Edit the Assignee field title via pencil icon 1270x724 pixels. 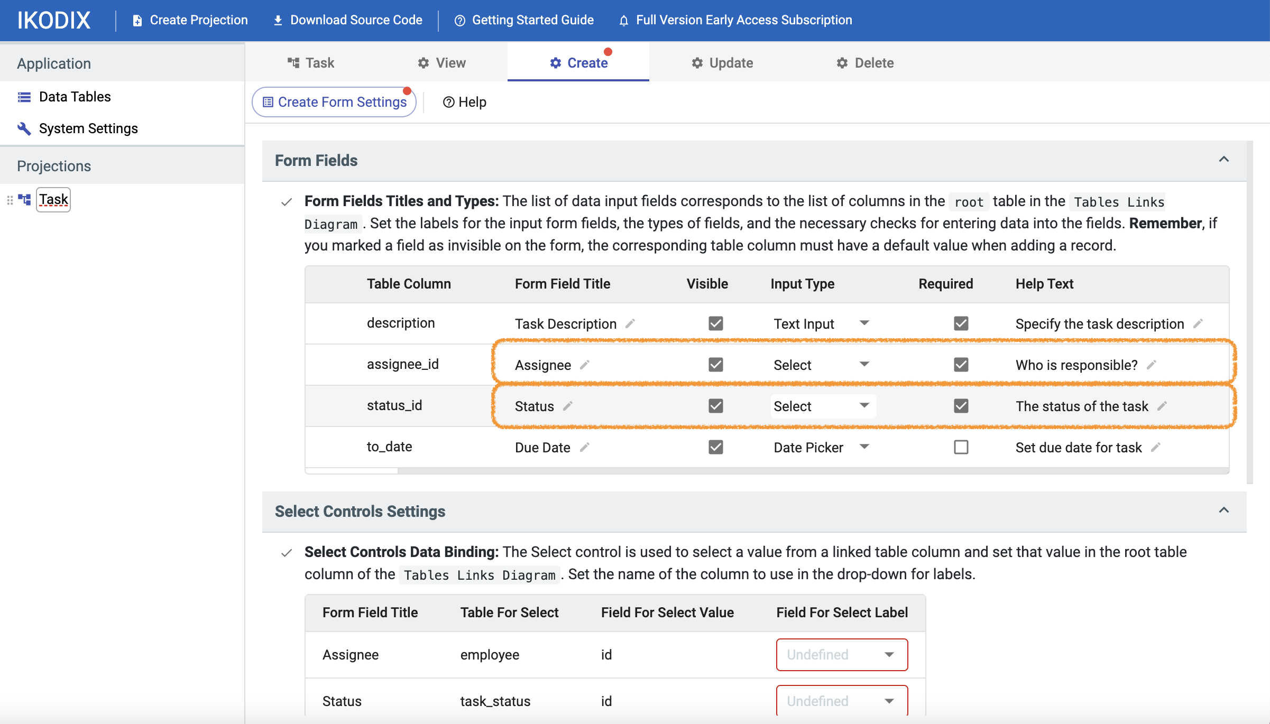pos(585,365)
